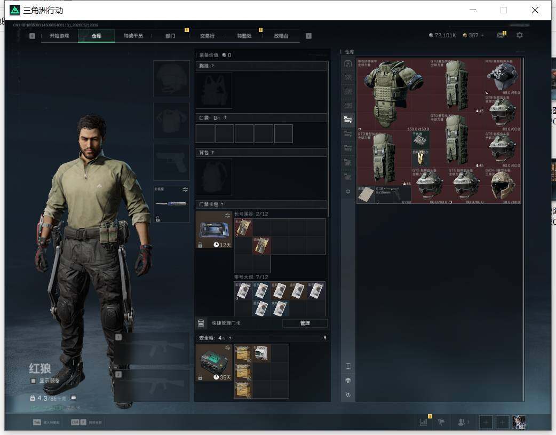Open the 开始游戏 tab

tap(59, 36)
